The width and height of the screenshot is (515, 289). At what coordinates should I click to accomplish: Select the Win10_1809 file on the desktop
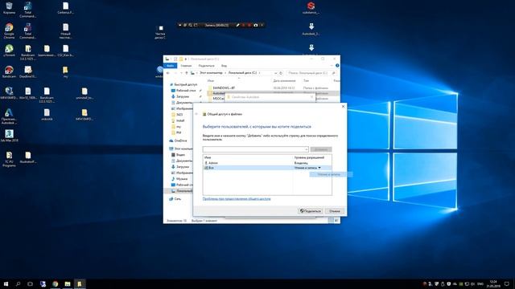coord(28,93)
